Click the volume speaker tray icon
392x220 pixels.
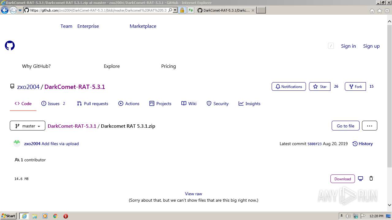(348, 216)
